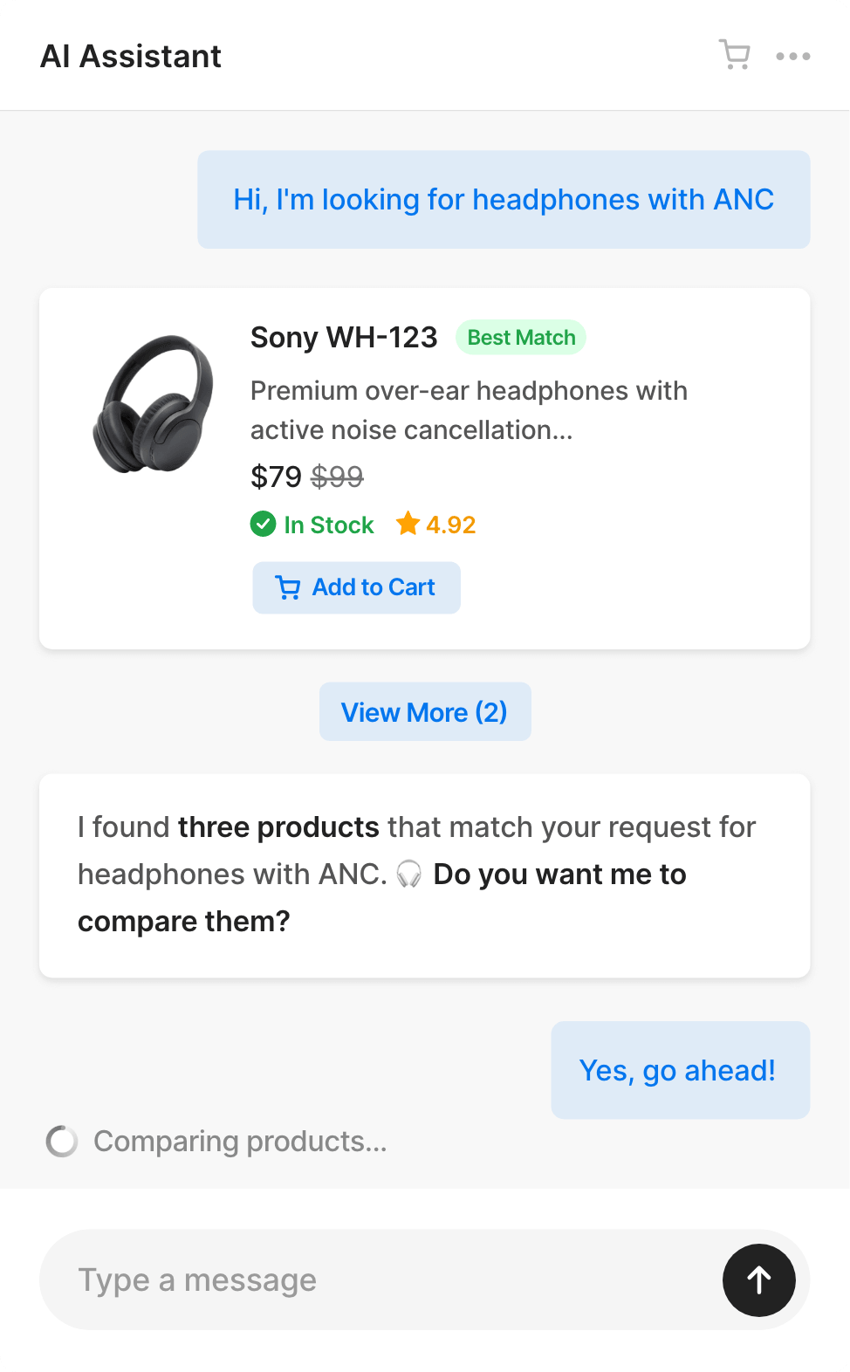The image size is (850, 1372).
Task: Click the AI Assistant header title
Action: [x=131, y=57]
